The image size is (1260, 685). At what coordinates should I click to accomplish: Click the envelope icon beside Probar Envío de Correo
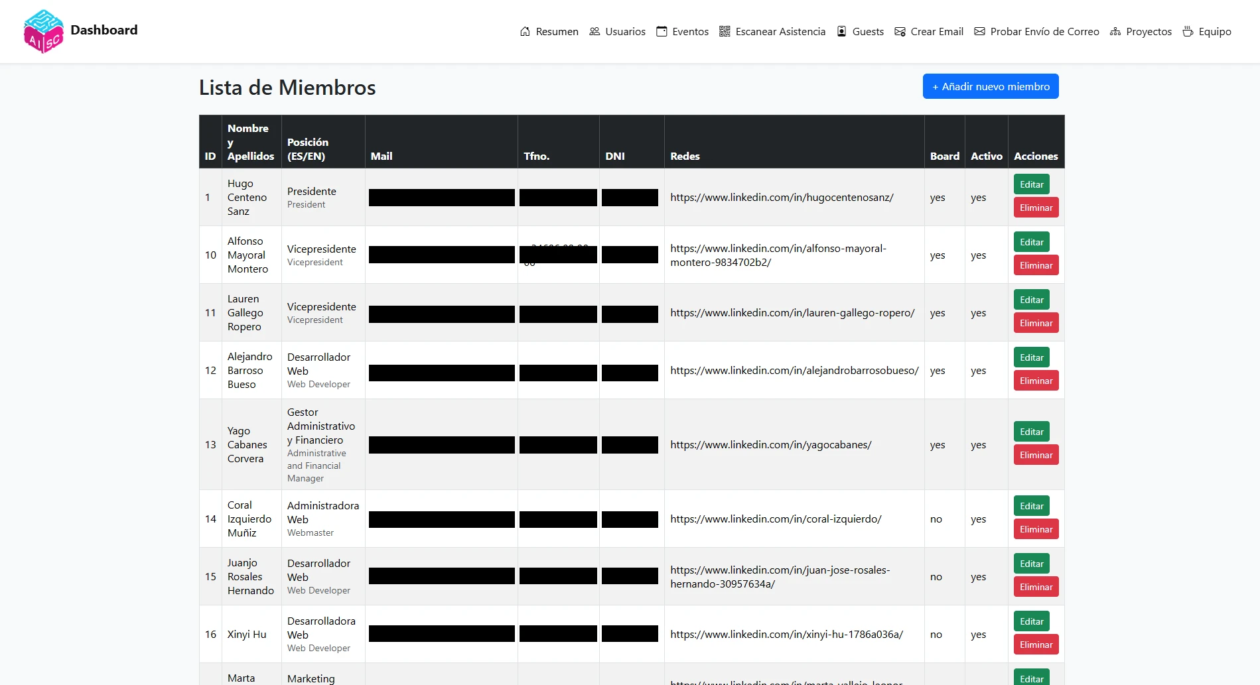click(979, 31)
